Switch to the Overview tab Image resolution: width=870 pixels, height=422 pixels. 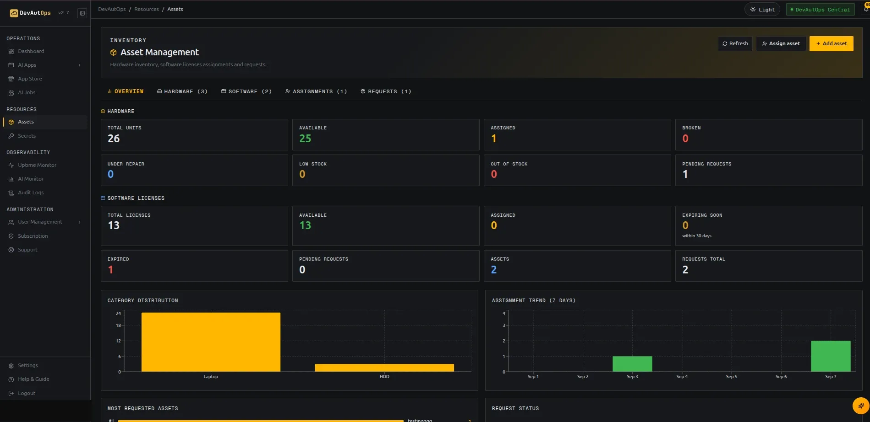[x=126, y=91]
